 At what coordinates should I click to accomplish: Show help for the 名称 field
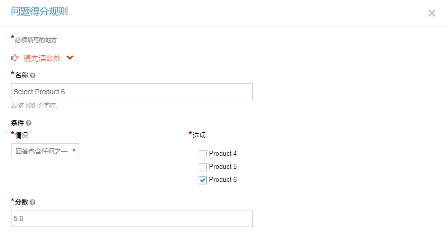33,76
